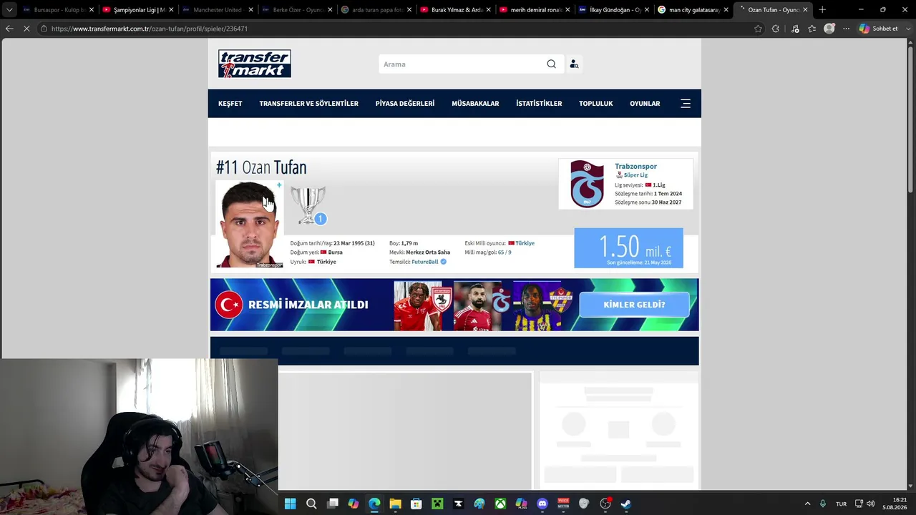The height and width of the screenshot is (515, 916).
Task: Open a new browser tab
Action: [822, 10]
